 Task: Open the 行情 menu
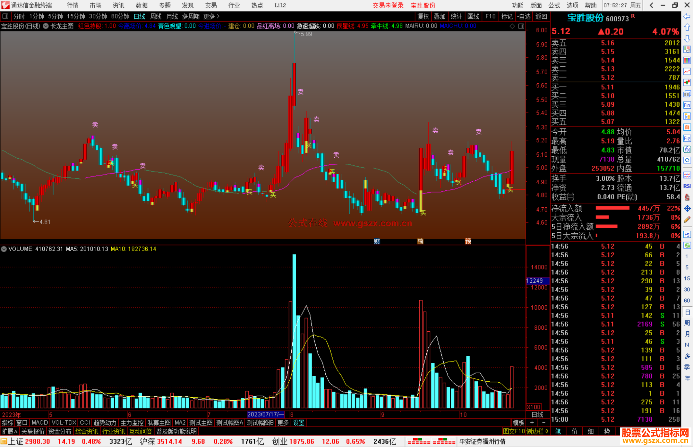(72, 5)
